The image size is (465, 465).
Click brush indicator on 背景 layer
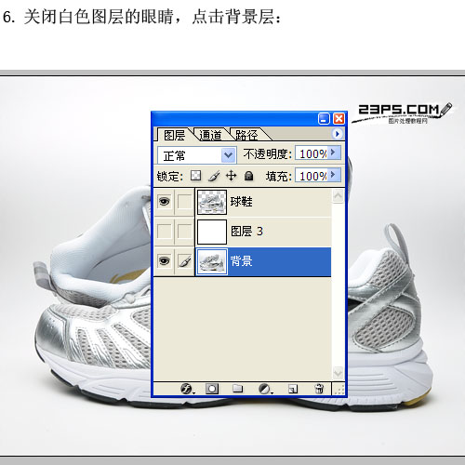pyautogui.click(x=185, y=261)
